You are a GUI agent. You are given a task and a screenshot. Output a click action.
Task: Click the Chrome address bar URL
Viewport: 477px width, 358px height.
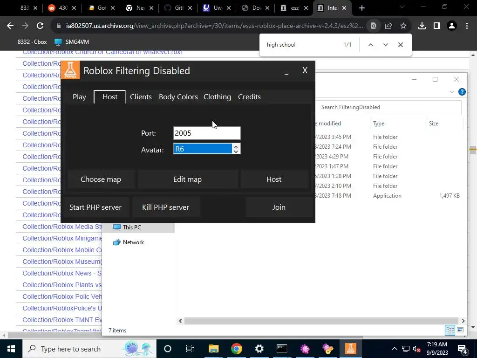pos(214,26)
